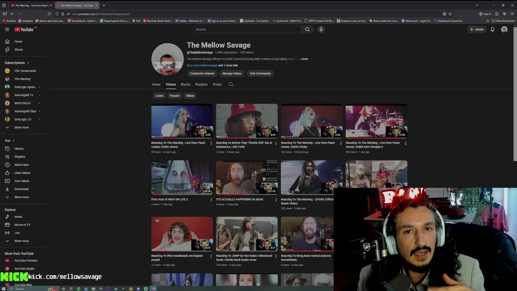Open Your videos in the sidebar

pyautogui.click(x=21, y=181)
